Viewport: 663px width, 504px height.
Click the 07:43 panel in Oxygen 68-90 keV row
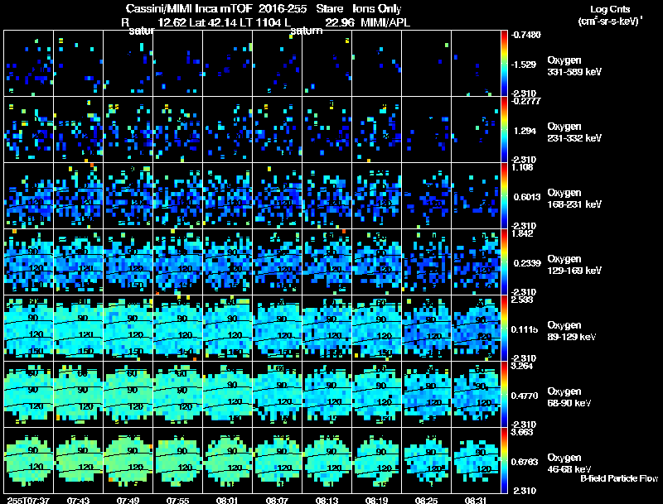[x=78, y=394]
